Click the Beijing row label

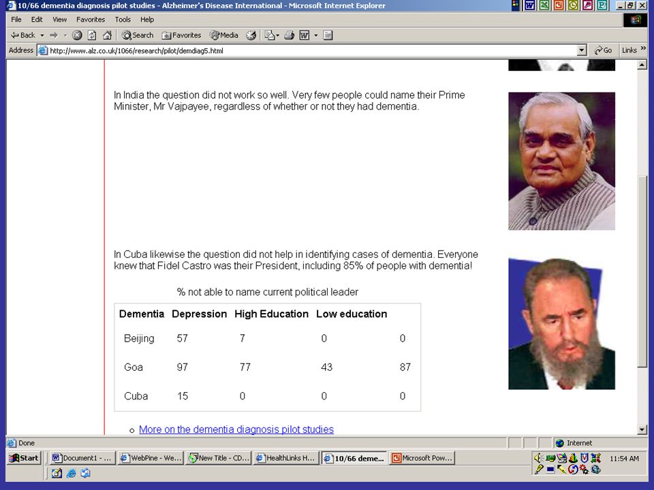point(139,338)
